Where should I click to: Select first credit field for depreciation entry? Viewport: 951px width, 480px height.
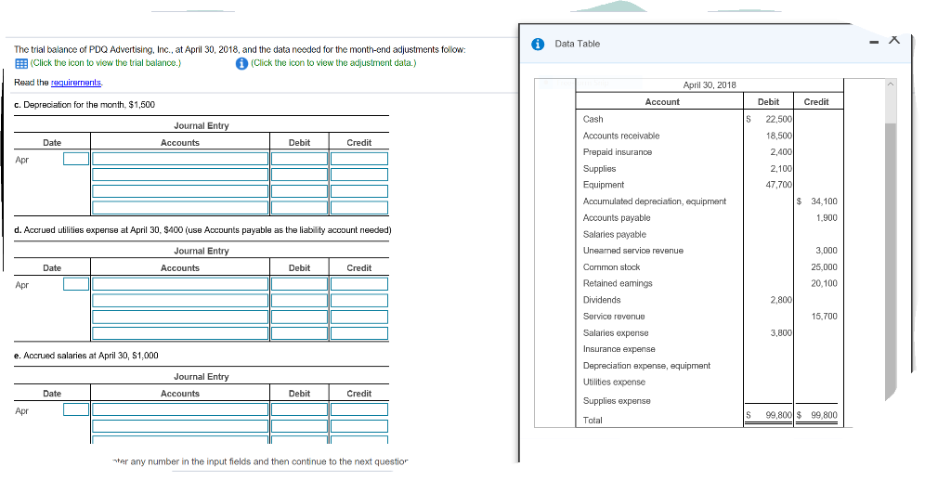point(359,159)
